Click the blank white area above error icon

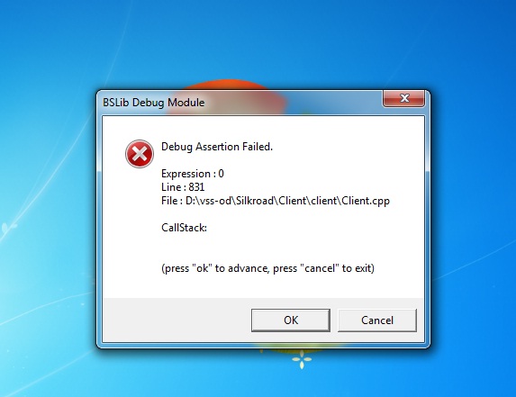(140, 128)
